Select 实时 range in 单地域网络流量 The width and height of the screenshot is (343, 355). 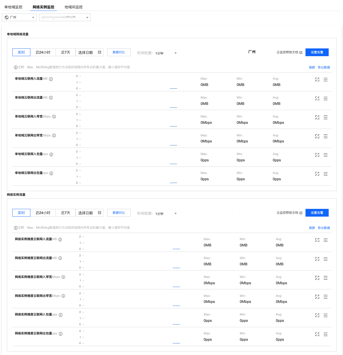[21, 52]
